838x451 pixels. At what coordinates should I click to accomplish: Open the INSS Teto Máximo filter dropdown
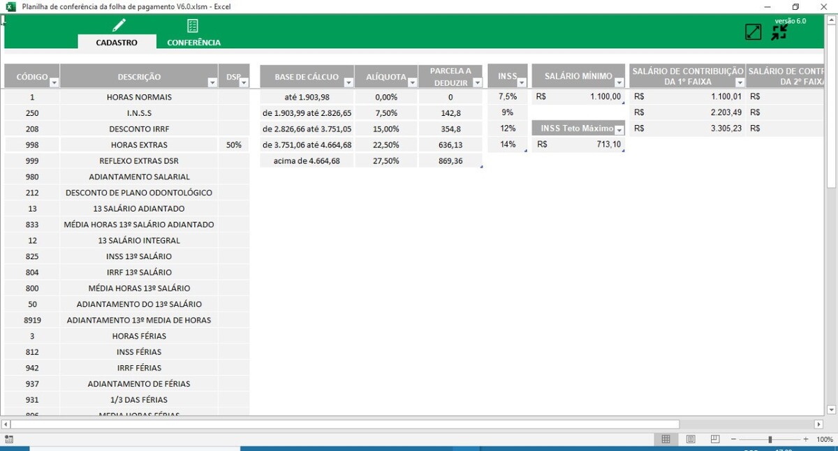tap(619, 130)
